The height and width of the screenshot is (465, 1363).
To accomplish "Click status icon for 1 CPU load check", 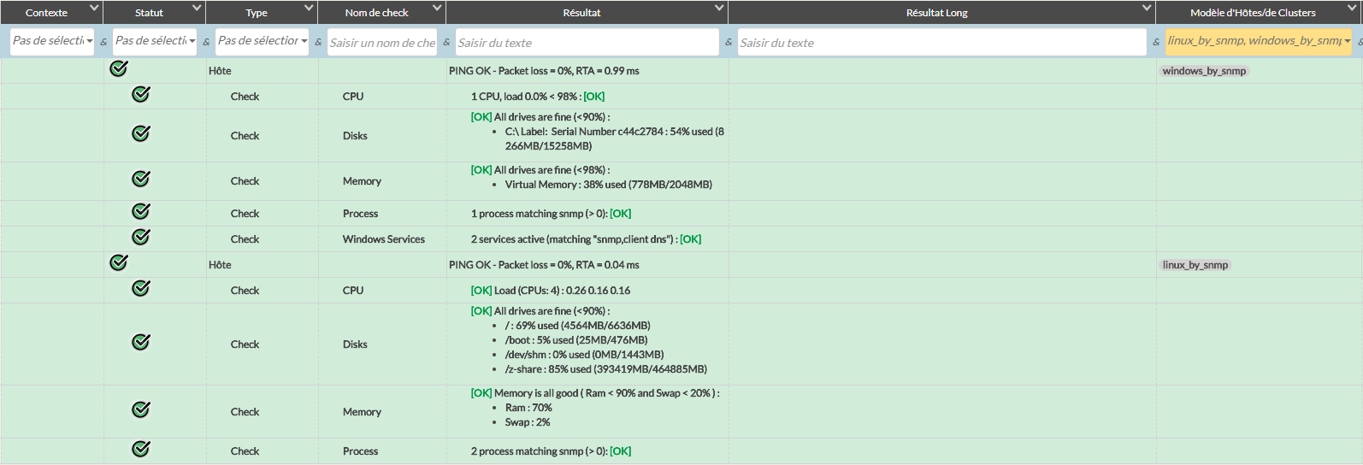I will (x=141, y=94).
